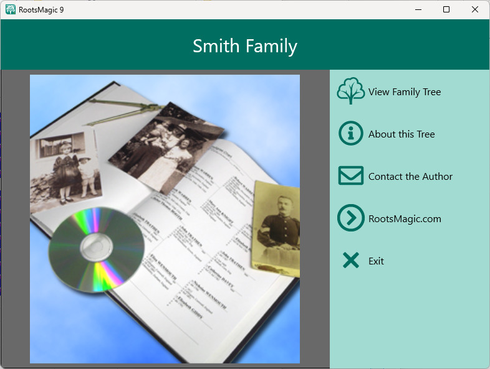Image resolution: width=490 pixels, height=369 pixels.
Task: Click the envelope icon for contacting author
Action: 350,176
